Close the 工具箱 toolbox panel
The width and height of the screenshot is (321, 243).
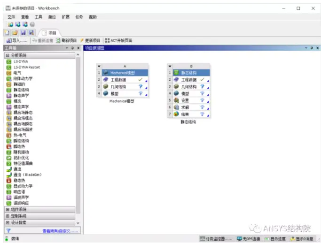(78, 48)
